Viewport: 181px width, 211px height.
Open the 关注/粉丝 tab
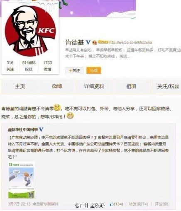coord(168,87)
